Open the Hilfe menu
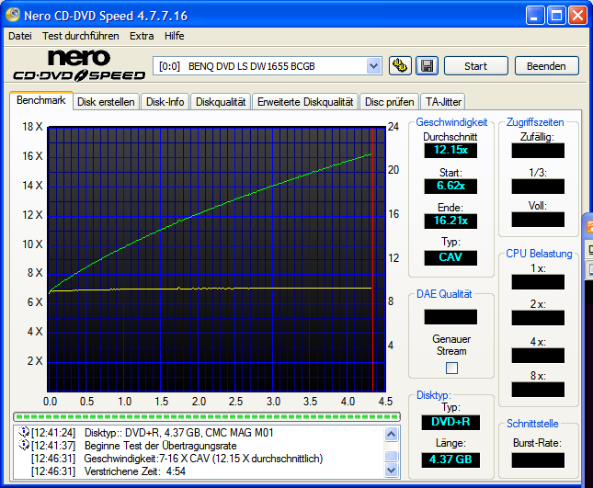Viewport: 593px width, 488px height. [175, 36]
